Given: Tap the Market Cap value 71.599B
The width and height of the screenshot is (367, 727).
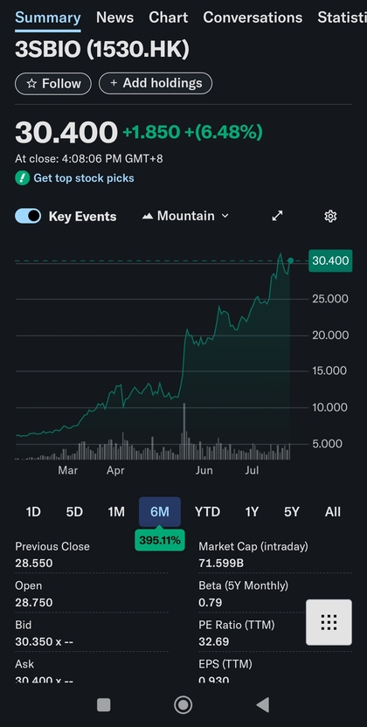Looking at the screenshot, I should tap(221, 564).
